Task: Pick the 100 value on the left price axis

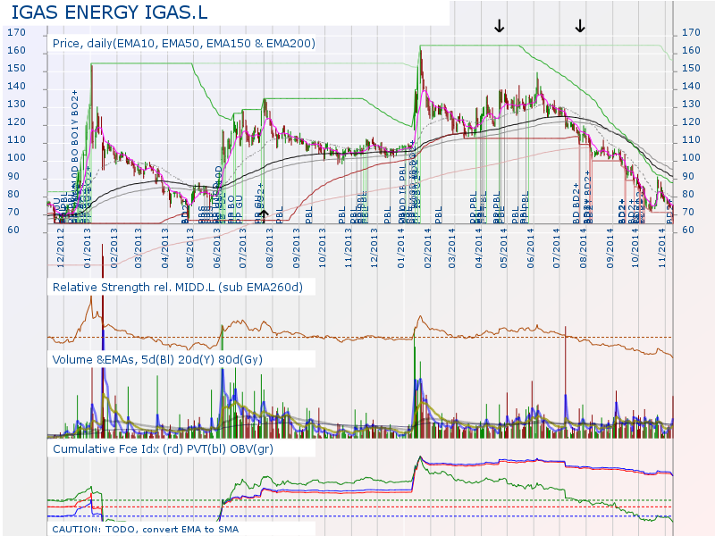Action: [16, 157]
